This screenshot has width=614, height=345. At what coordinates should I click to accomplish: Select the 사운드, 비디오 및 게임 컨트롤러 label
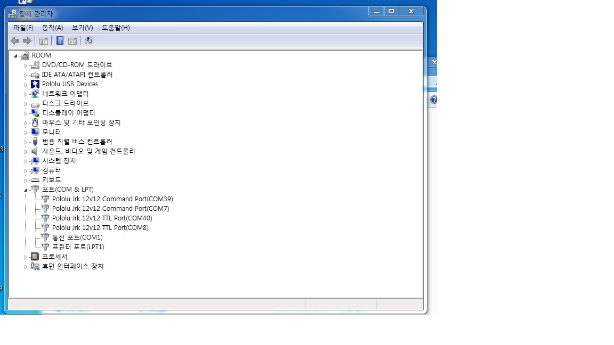[x=88, y=151]
